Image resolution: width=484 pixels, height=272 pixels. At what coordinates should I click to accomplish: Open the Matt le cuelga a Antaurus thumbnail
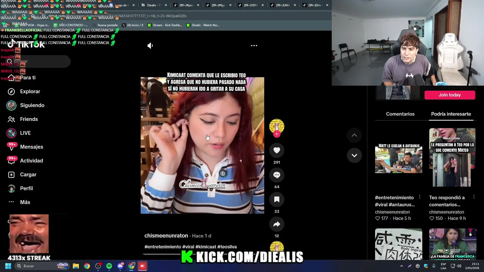pos(399,158)
